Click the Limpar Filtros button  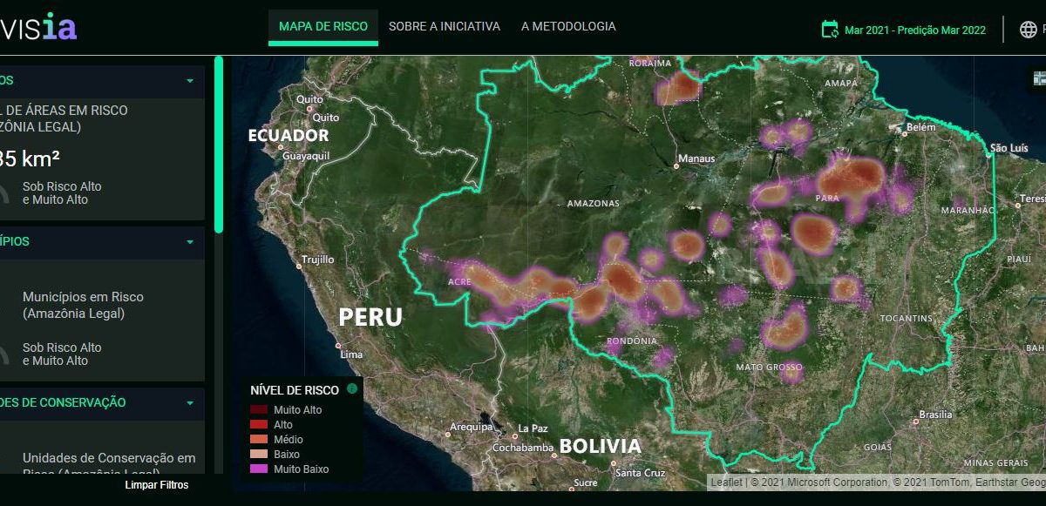click(156, 485)
